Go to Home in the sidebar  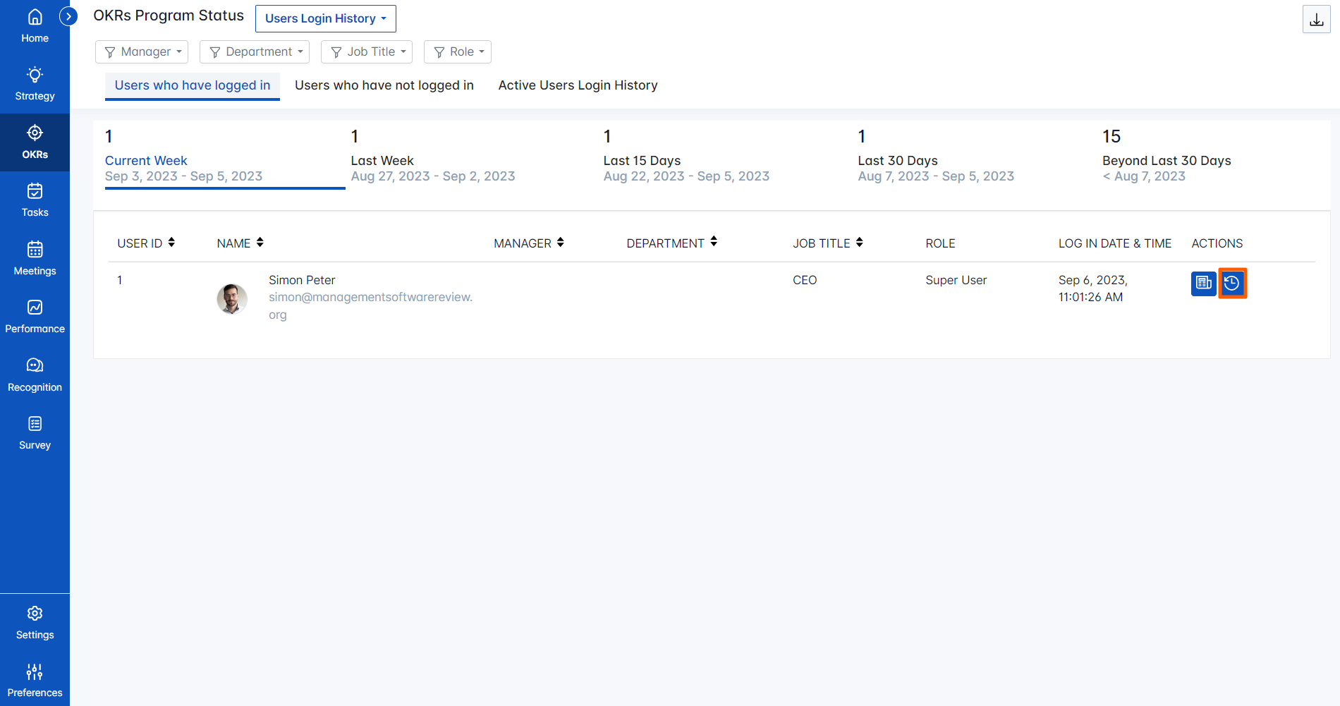[35, 27]
